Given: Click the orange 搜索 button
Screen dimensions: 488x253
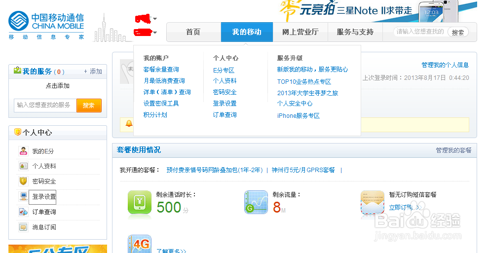Looking at the screenshot, I should pyautogui.click(x=89, y=105).
